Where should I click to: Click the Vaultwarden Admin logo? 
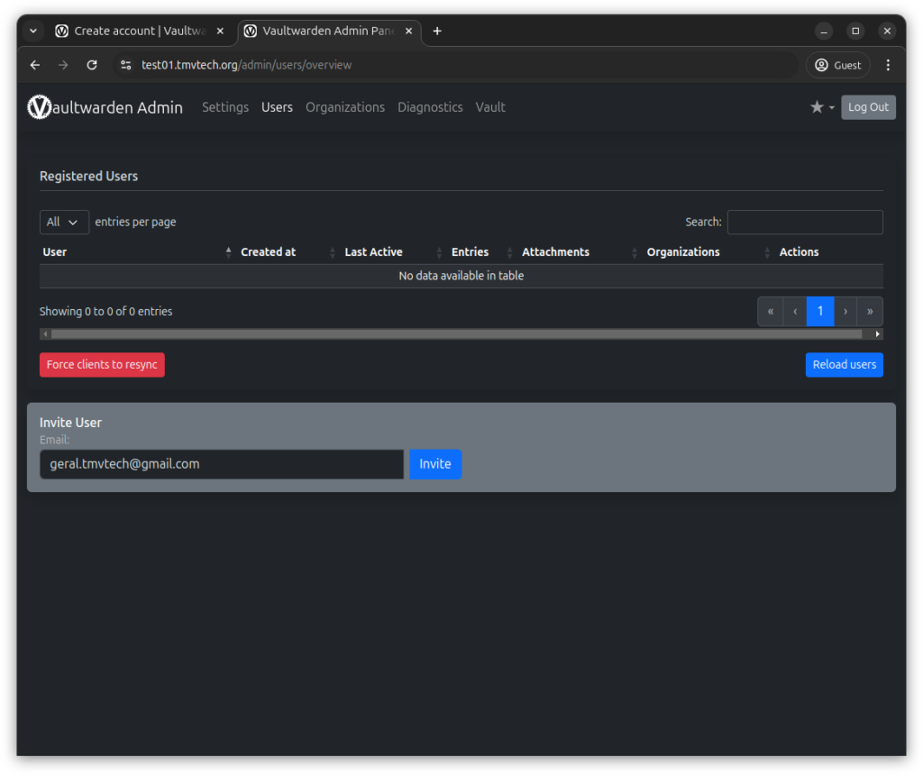tap(105, 107)
